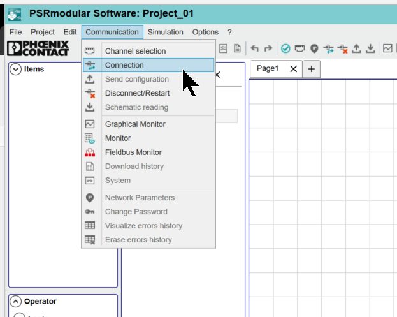Click the document report toolbar icon
Screen dimensions: 397x317
click(x=237, y=48)
